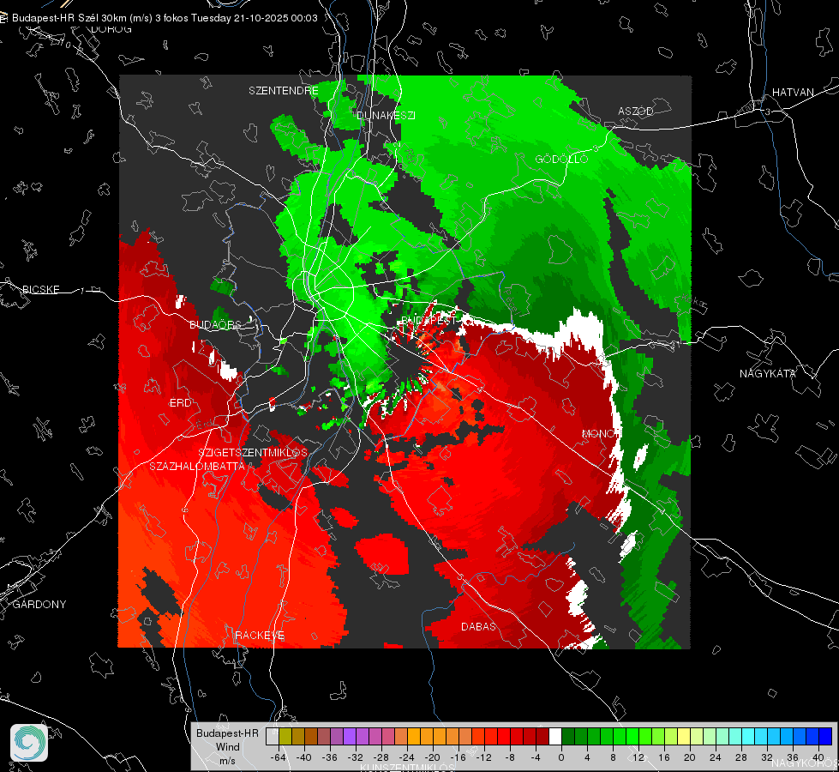Click the -12 value on the legend scale

click(x=483, y=757)
